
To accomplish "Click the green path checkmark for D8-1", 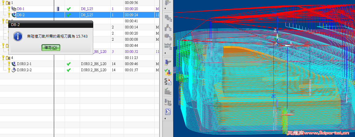I will pos(69,9).
